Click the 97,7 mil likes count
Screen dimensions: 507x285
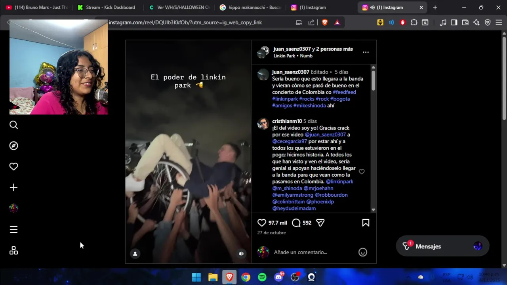click(x=278, y=223)
